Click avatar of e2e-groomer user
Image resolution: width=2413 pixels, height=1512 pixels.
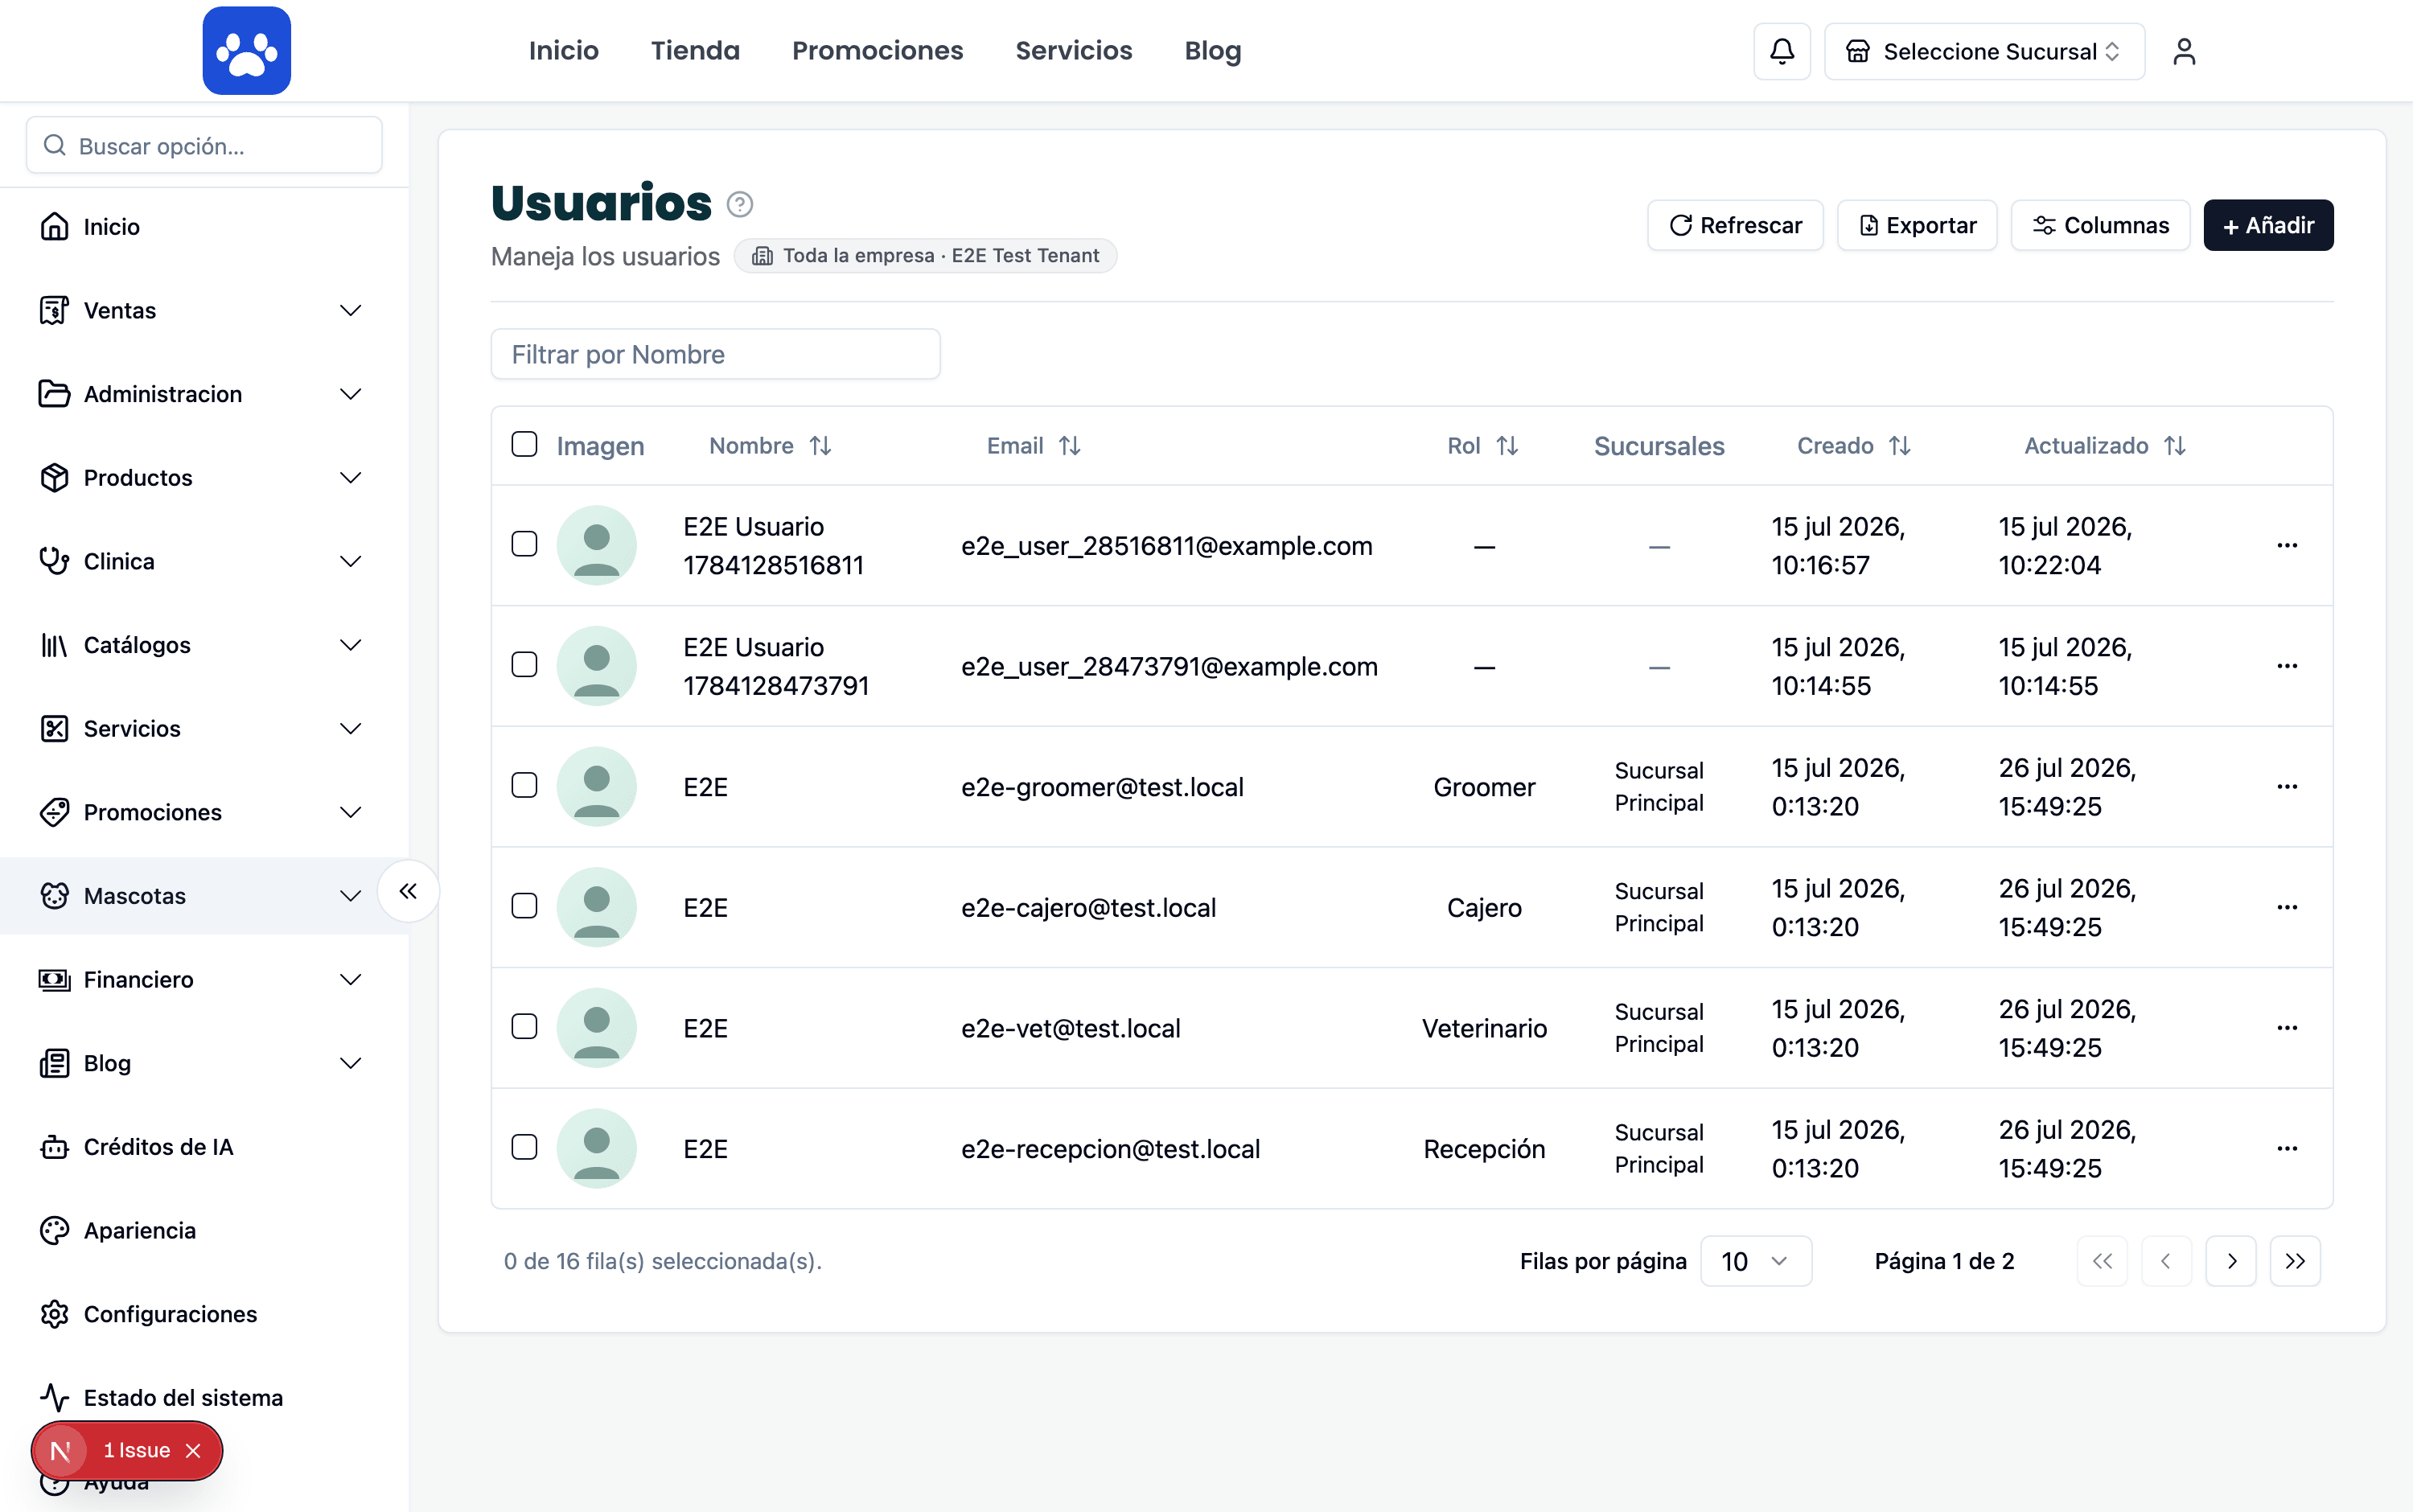point(596,787)
